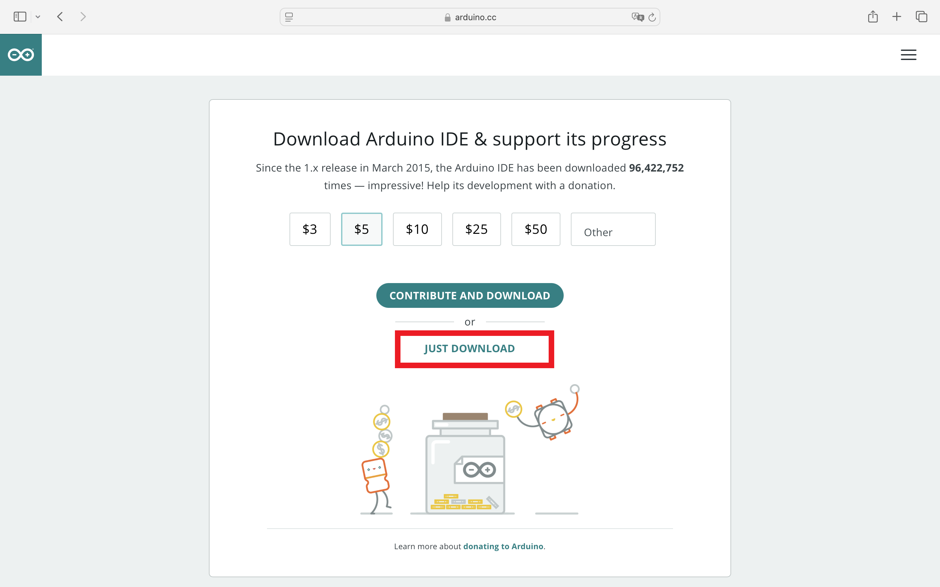Image resolution: width=940 pixels, height=587 pixels.
Task: Go back to the previous page
Action: 60,17
